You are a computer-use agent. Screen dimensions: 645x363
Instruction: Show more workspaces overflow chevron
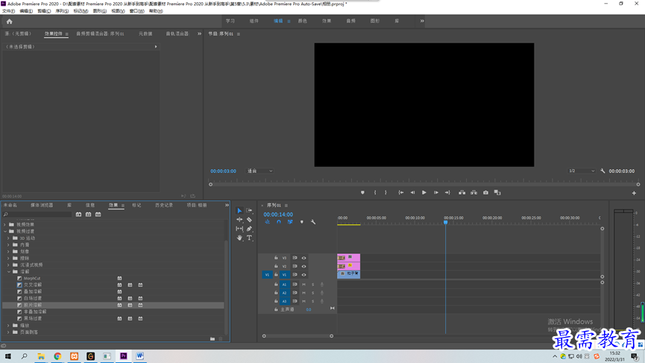pyautogui.click(x=422, y=21)
